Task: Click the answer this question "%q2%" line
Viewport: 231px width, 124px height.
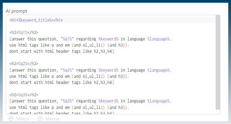Action: [x=90, y=70]
